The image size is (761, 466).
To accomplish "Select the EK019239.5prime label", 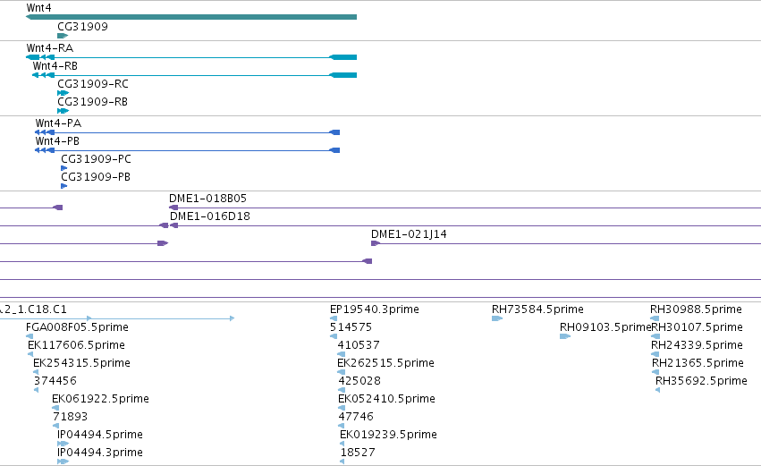I will click(x=388, y=435).
